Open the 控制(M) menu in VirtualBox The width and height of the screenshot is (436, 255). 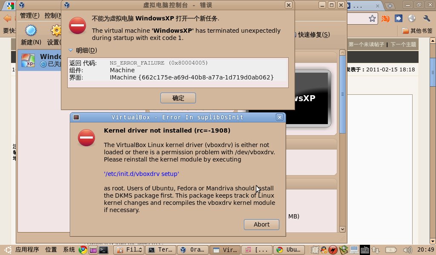(x=53, y=16)
